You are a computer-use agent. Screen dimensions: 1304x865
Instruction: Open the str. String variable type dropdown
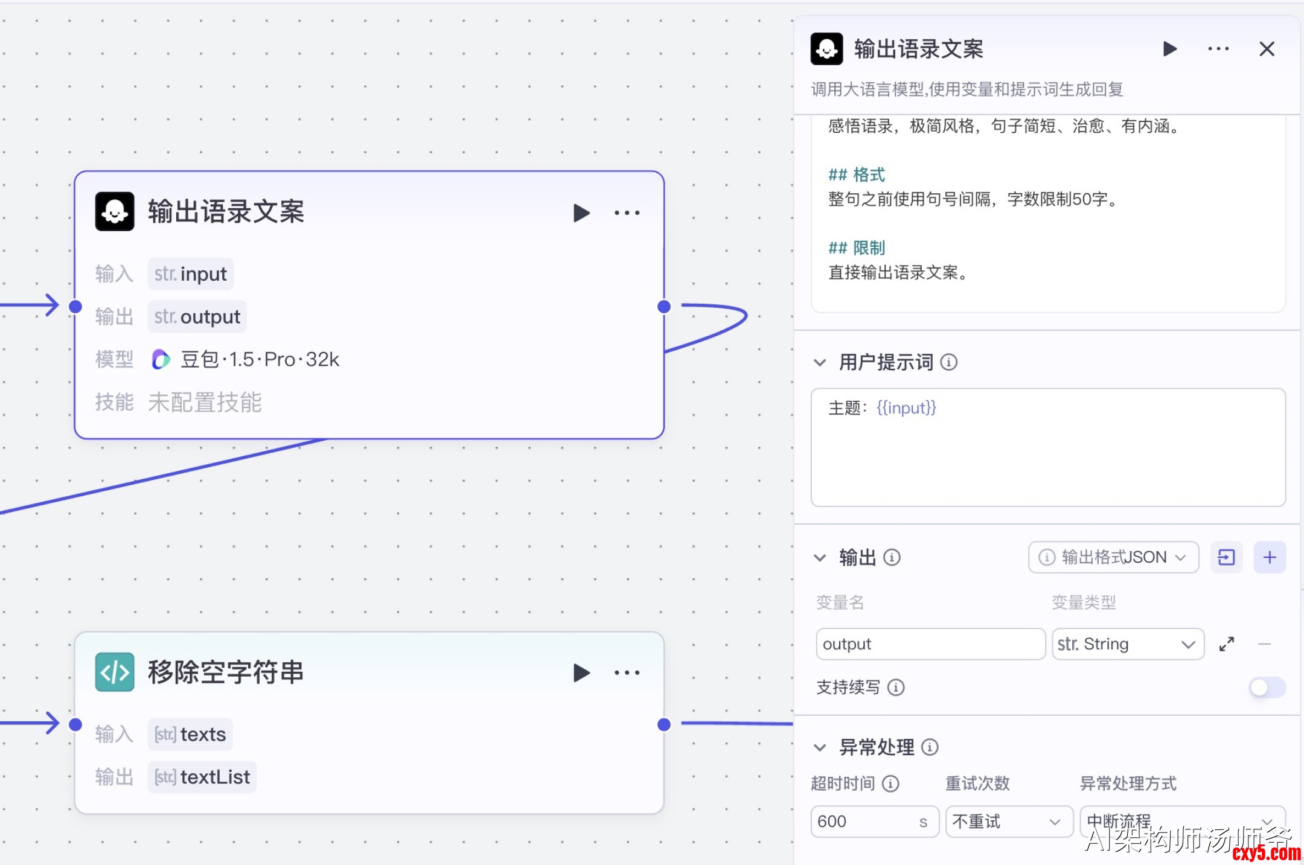(1127, 644)
